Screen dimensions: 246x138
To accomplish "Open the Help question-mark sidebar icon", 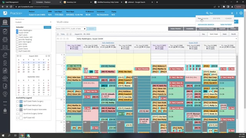I will [5, 94].
